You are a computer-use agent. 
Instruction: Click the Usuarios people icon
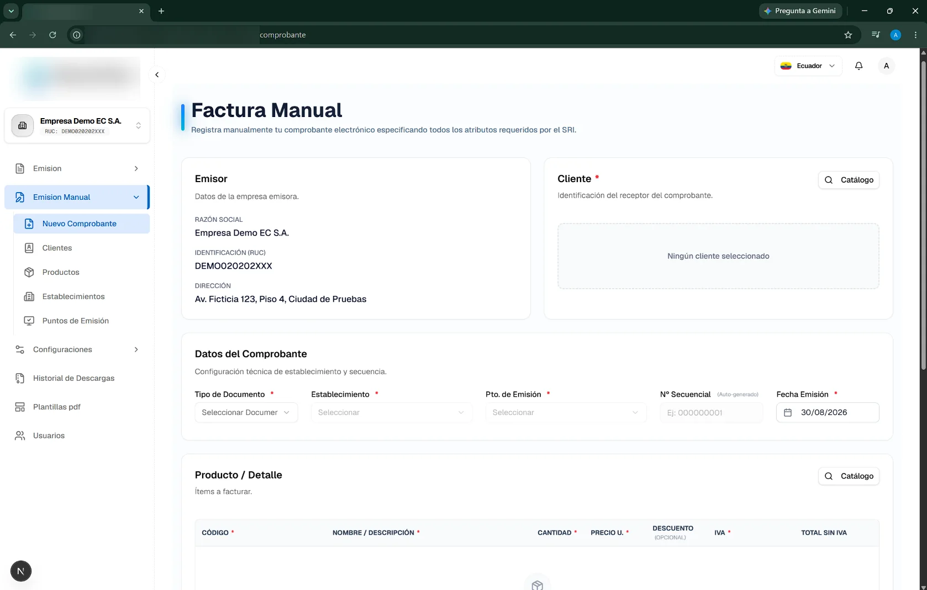[20, 435]
